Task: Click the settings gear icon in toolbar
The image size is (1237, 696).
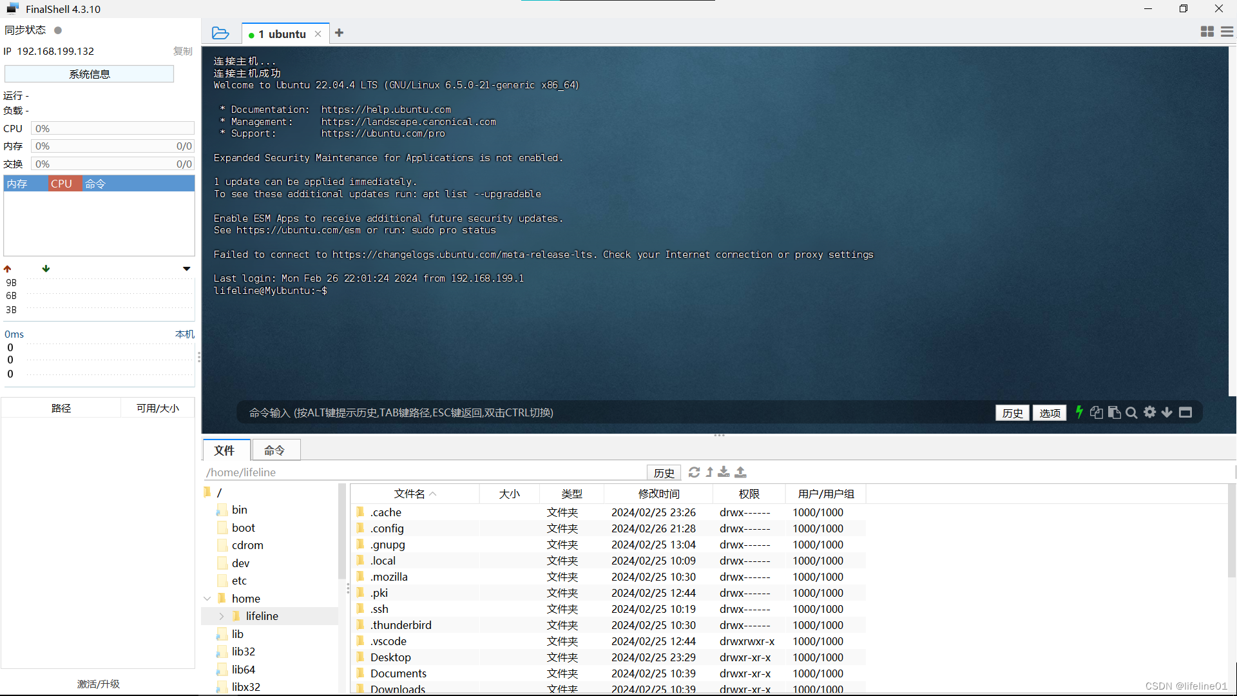Action: pyautogui.click(x=1150, y=412)
